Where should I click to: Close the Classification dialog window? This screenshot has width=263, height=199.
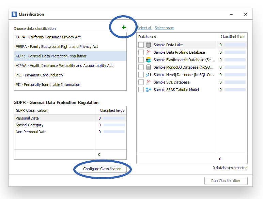point(245,14)
